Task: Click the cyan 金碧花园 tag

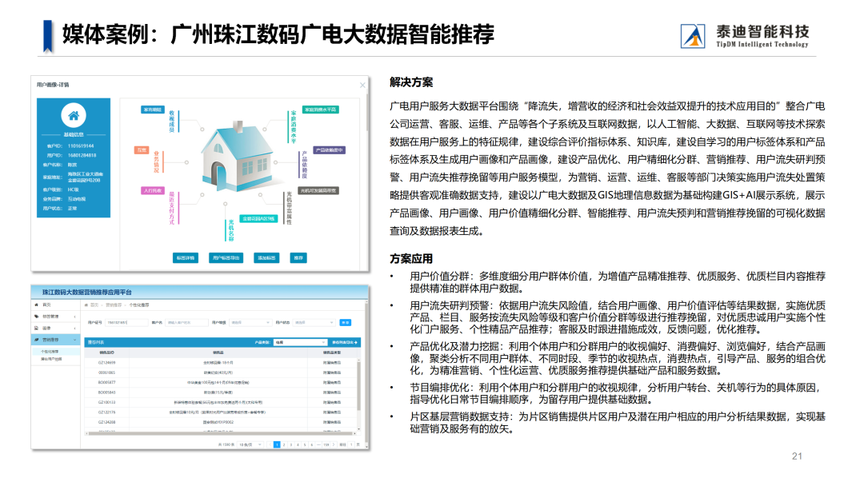Action: pos(258,218)
